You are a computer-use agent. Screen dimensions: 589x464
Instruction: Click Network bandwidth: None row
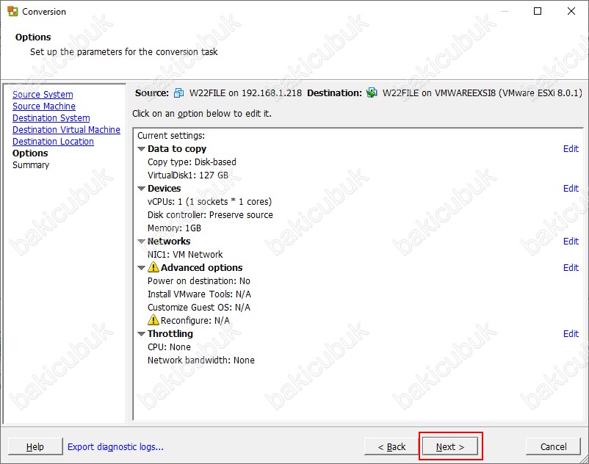coord(201,360)
